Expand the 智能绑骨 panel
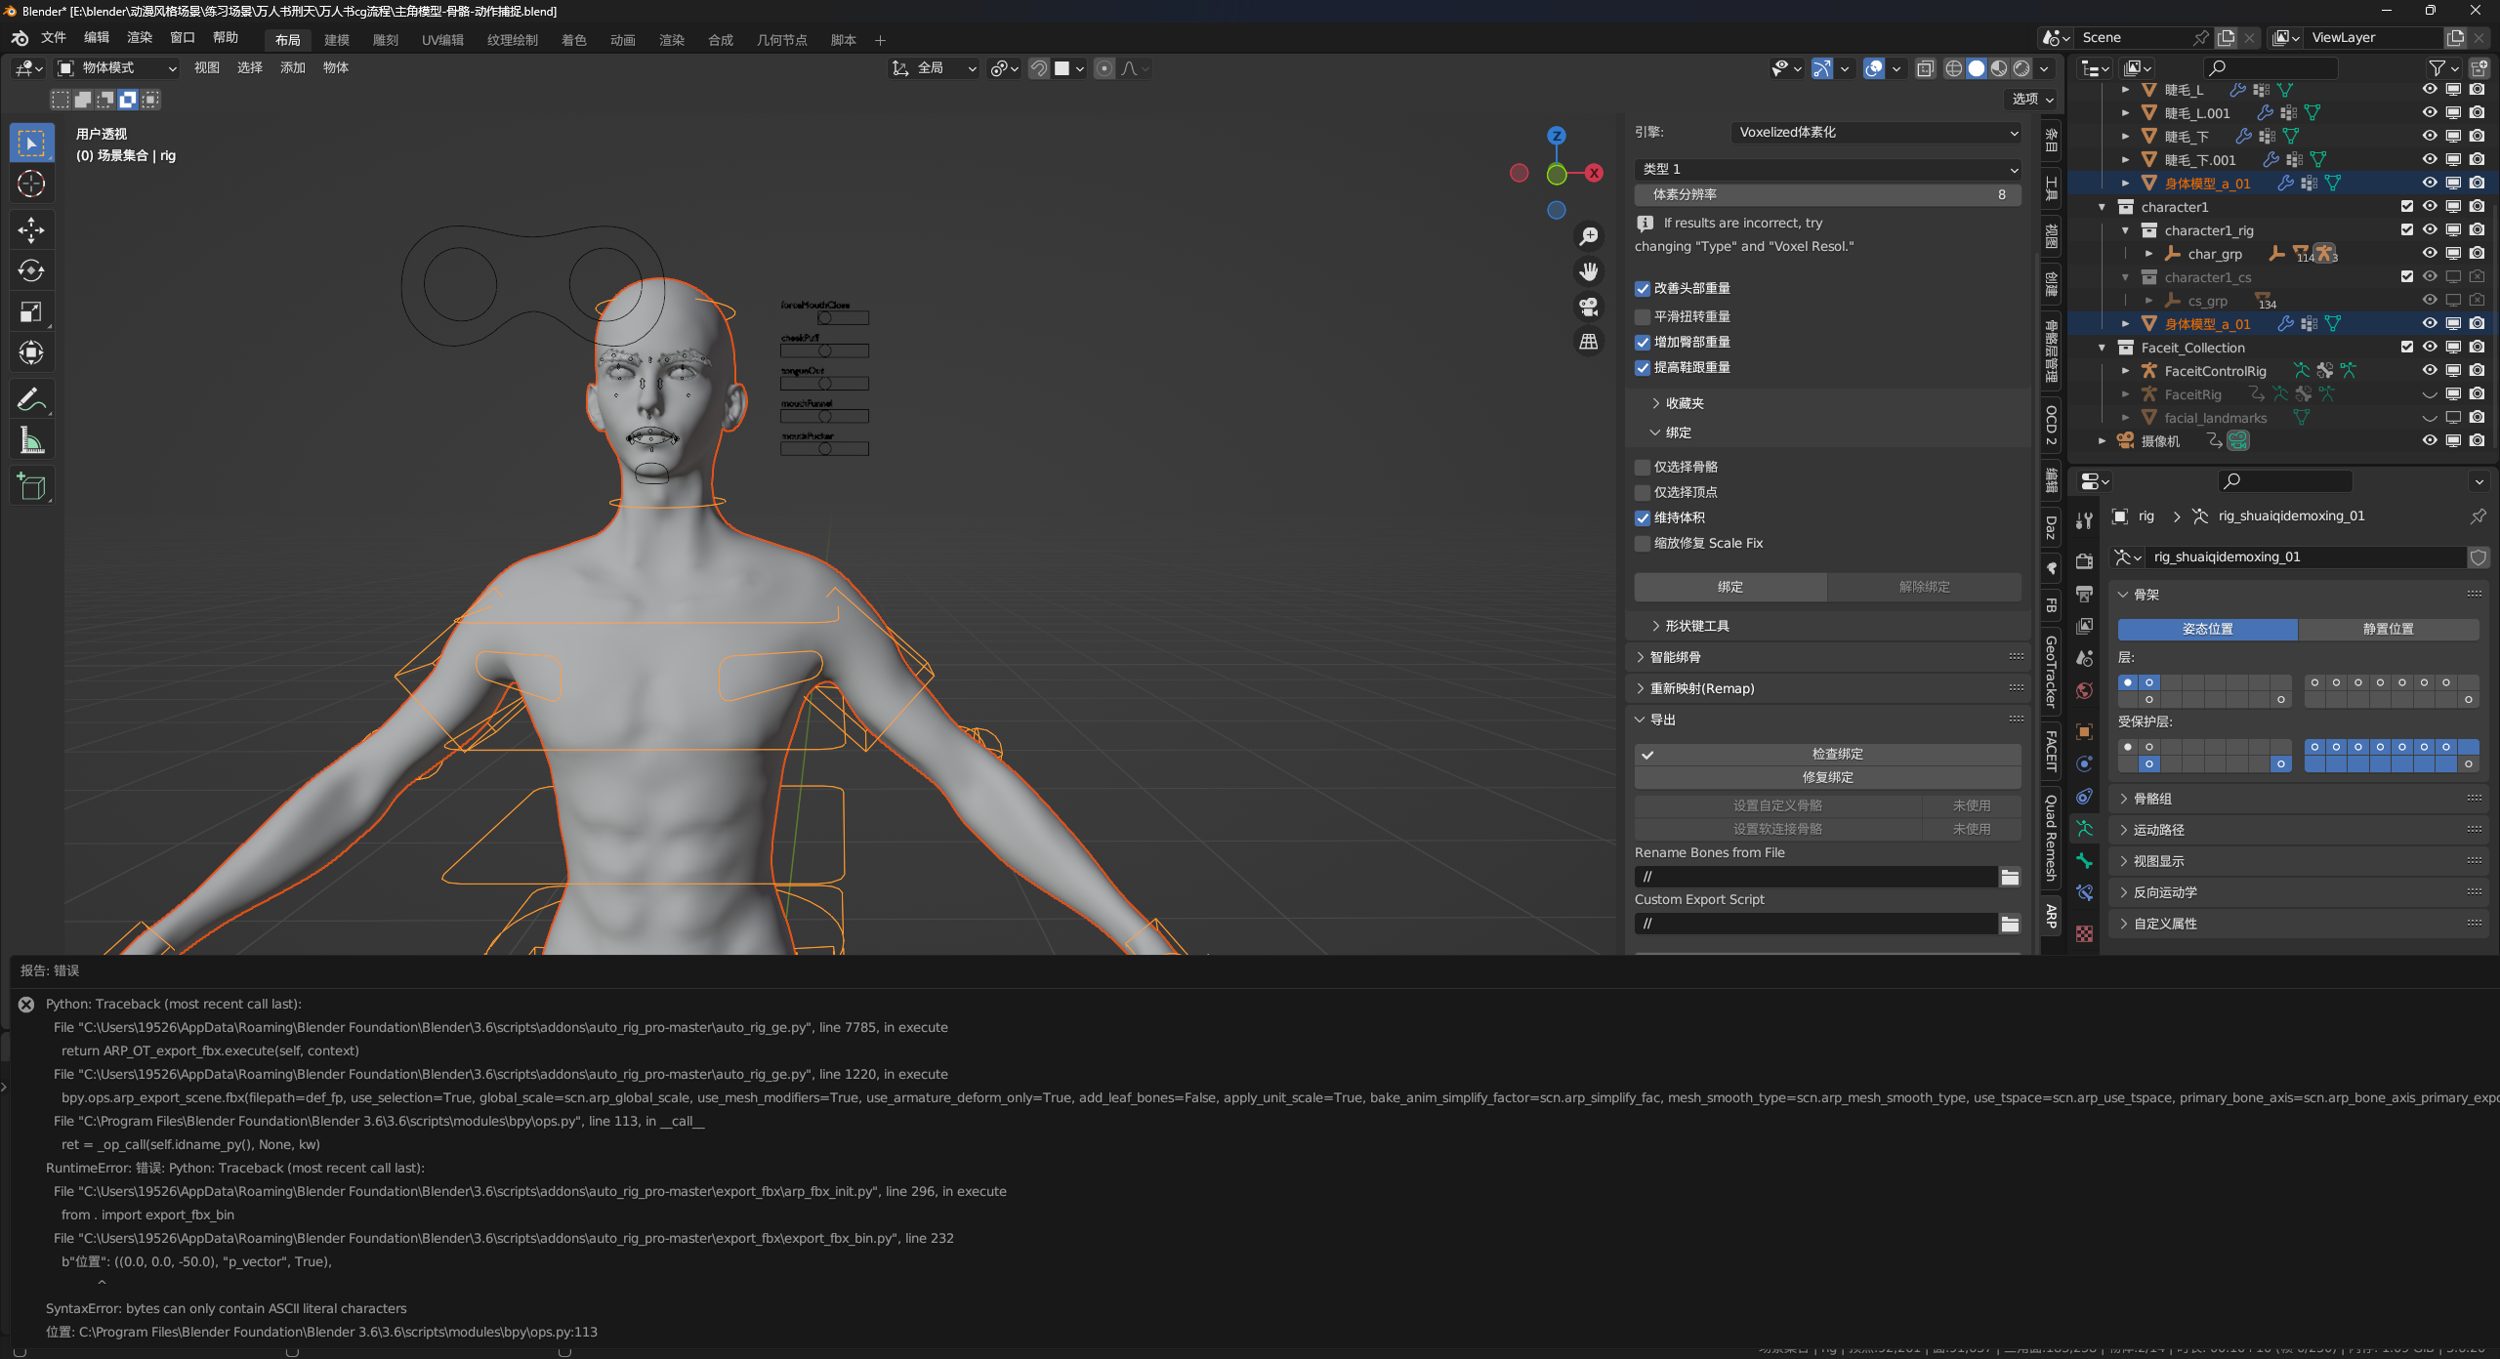This screenshot has width=2500, height=1359. point(1674,657)
